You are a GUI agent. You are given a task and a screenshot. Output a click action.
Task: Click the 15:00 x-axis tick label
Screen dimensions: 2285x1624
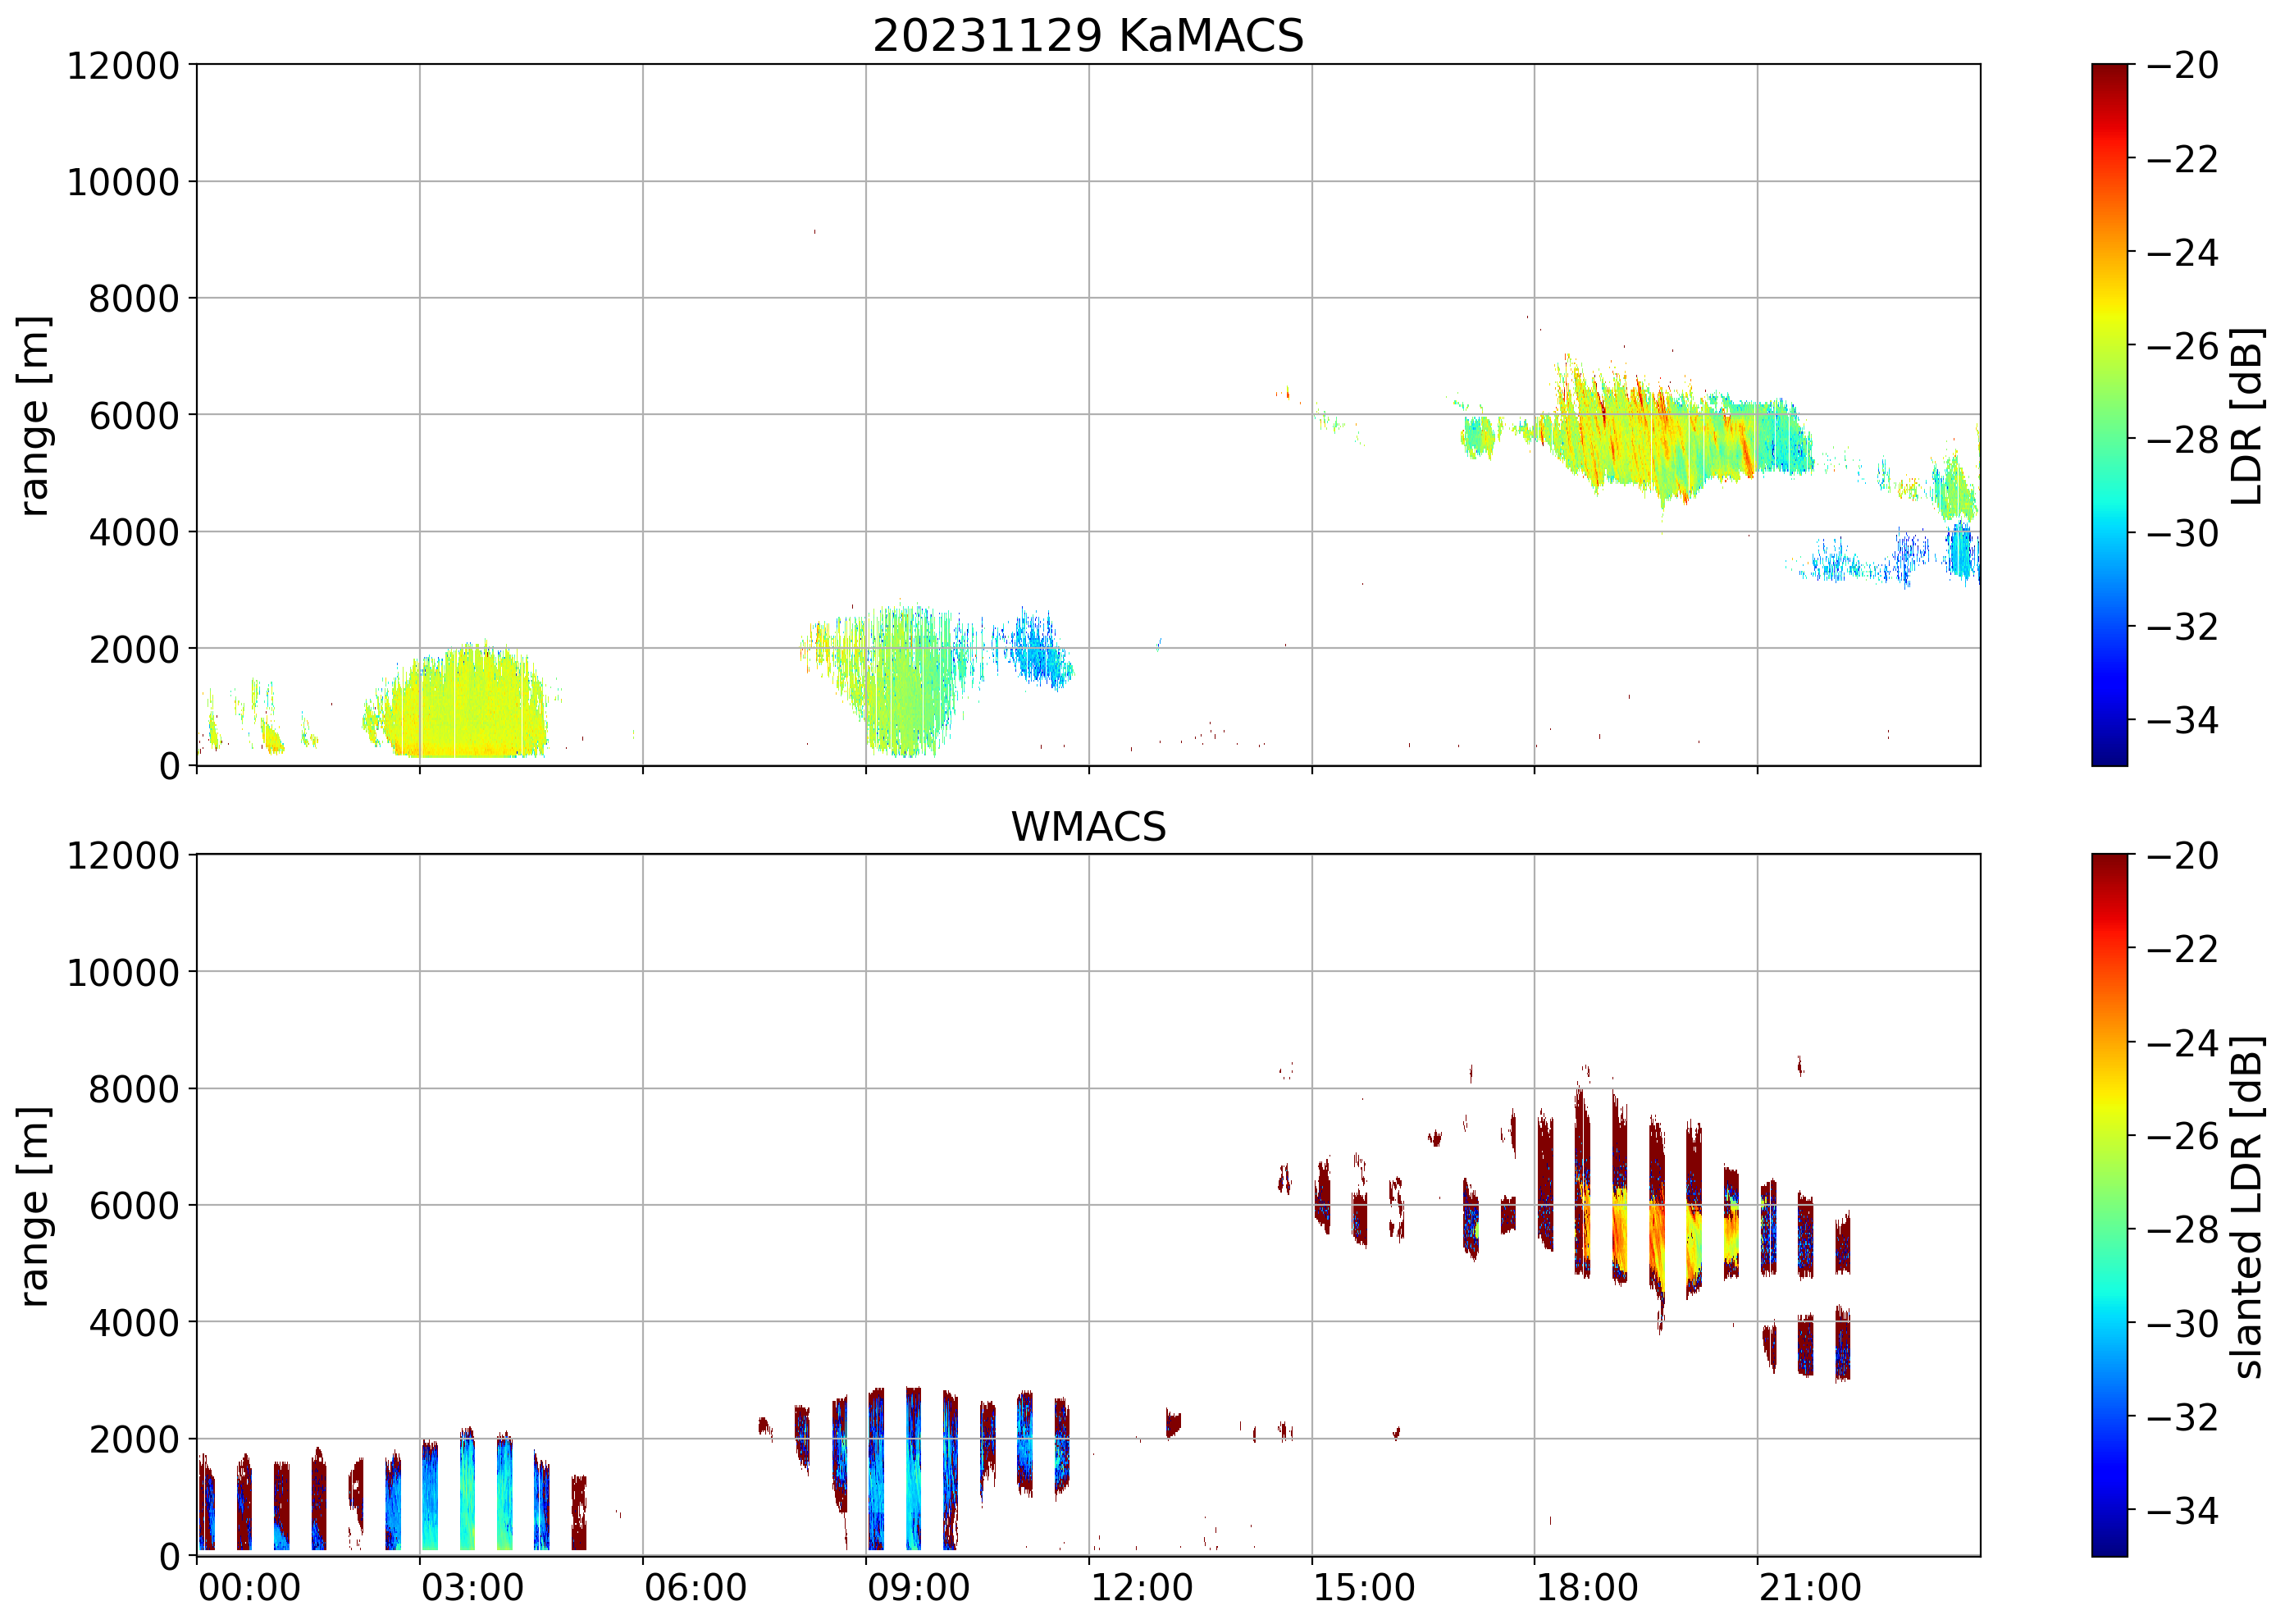pyautogui.click(x=1364, y=1587)
